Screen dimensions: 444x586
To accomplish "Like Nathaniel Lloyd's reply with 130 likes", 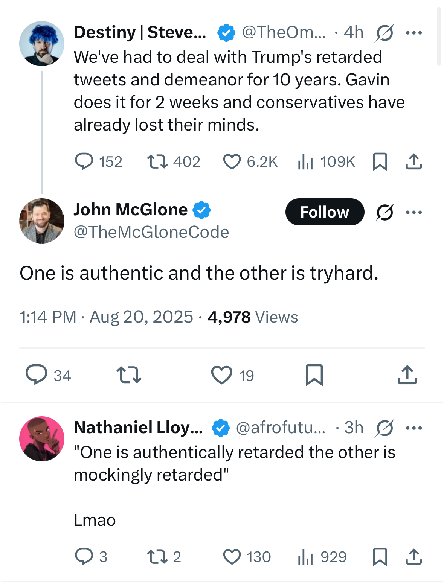I will 232,557.
